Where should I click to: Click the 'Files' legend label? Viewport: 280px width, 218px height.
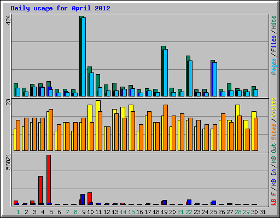pyautogui.click(x=273, y=43)
